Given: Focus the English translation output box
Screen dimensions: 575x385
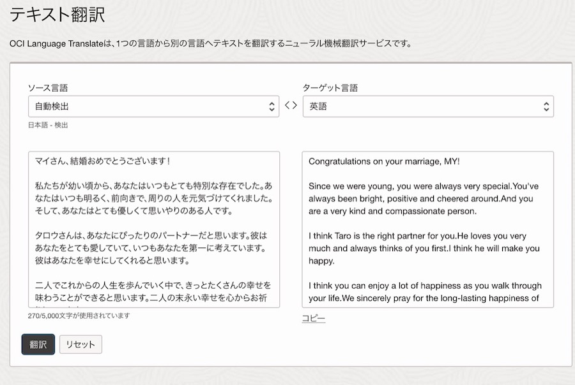Looking at the screenshot, I should pos(427,229).
